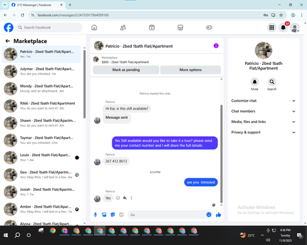Choose a GIF from the composer
307x245 pixels.
pyautogui.click(x=122, y=214)
